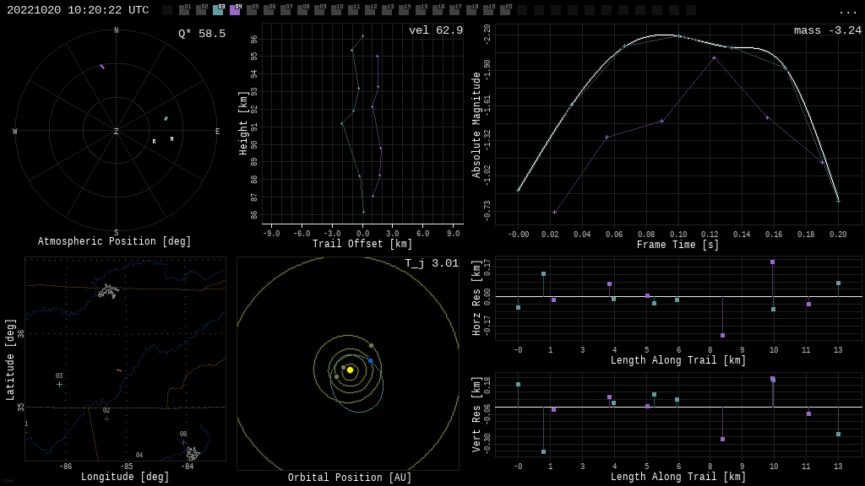Image resolution: width=865 pixels, height=486 pixels.
Task: Toggle station 20 square in top bar
Action: (505, 10)
